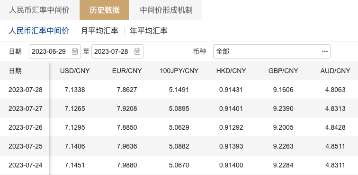Open 人民币汇率中间价 top tab
This screenshot has width=358, height=175.
[39, 10]
